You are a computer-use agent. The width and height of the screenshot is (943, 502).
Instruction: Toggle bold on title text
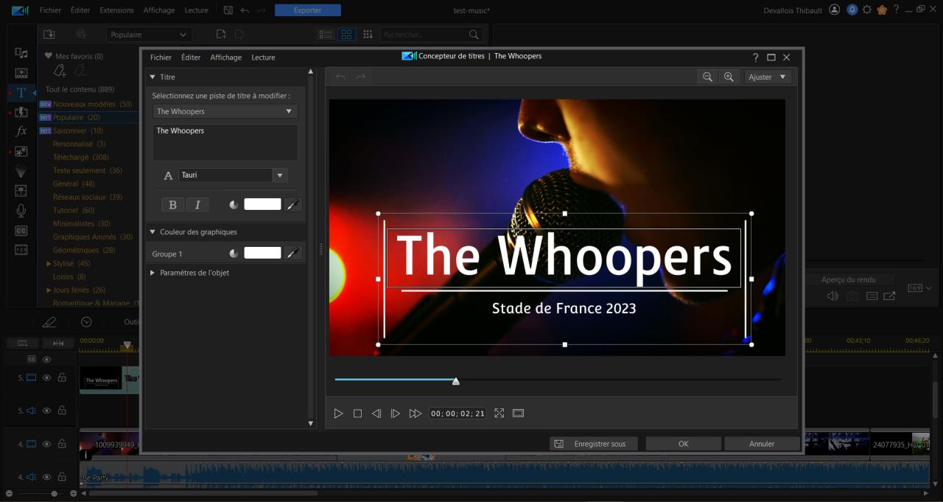click(172, 205)
